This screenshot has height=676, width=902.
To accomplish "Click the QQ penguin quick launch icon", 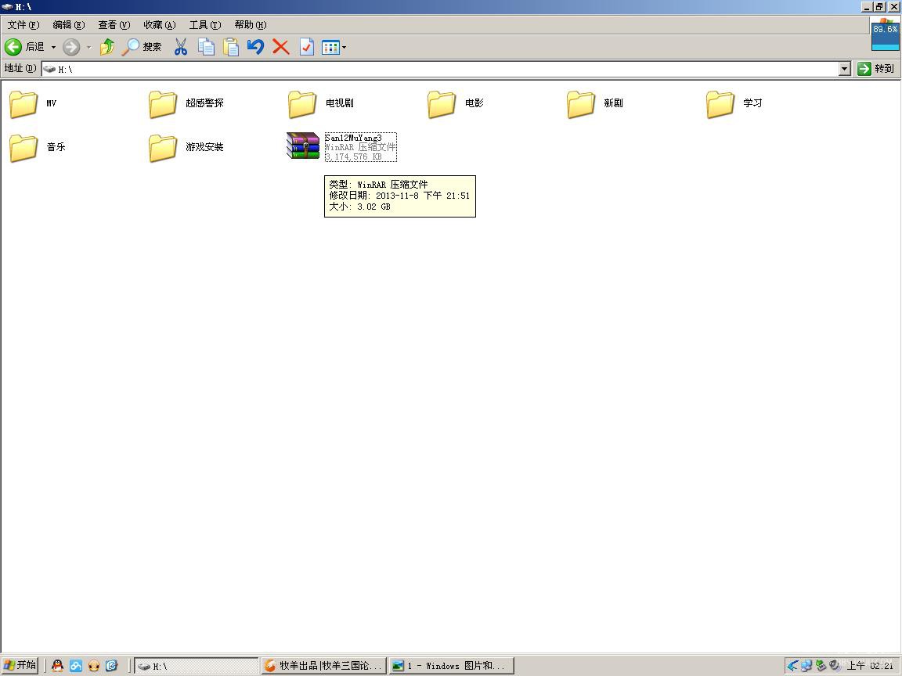I will coord(57,666).
